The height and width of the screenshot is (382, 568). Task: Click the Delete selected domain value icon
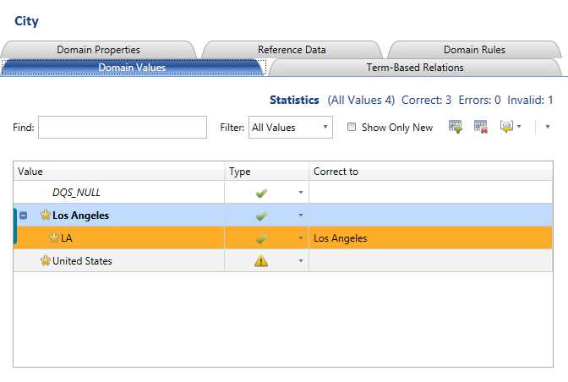481,128
